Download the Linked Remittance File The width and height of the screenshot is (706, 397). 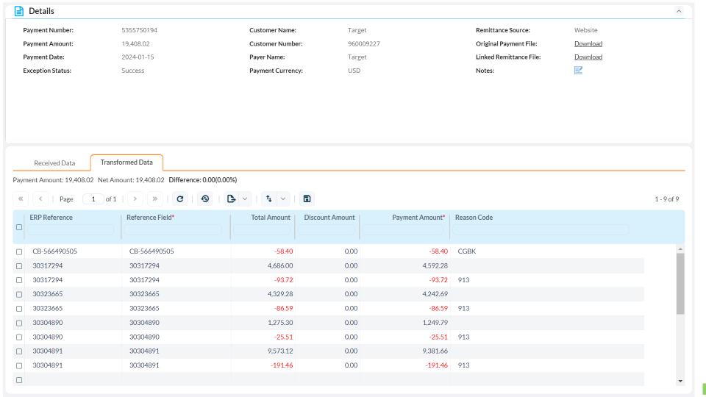point(588,57)
